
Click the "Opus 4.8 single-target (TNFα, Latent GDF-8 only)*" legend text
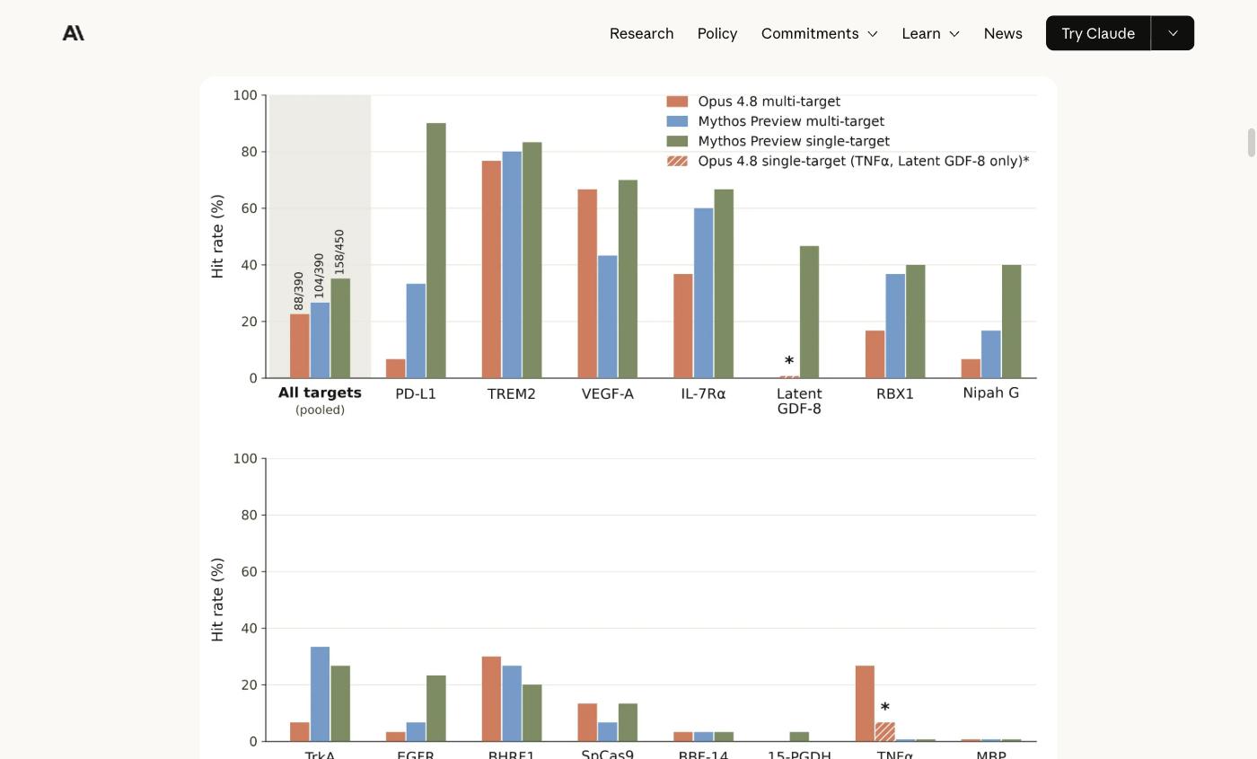coord(864,161)
